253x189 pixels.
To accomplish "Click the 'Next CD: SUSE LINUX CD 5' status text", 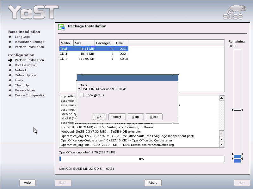I will [x=86, y=169].
